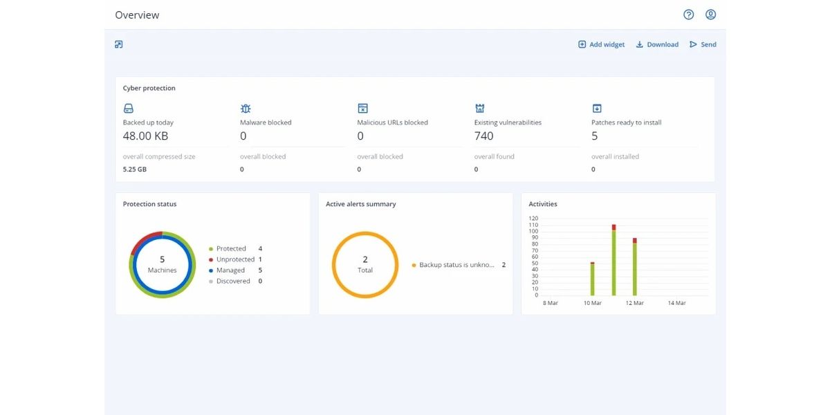Screen dimensions: 830x415
Task: Open the help question mark icon
Action: pyautogui.click(x=688, y=15)
